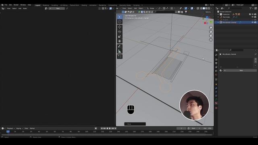The height and width of the screenshot is (145, 258).
Task: Click the timeline horizontal scrollbar
Action: coord(106,135)
